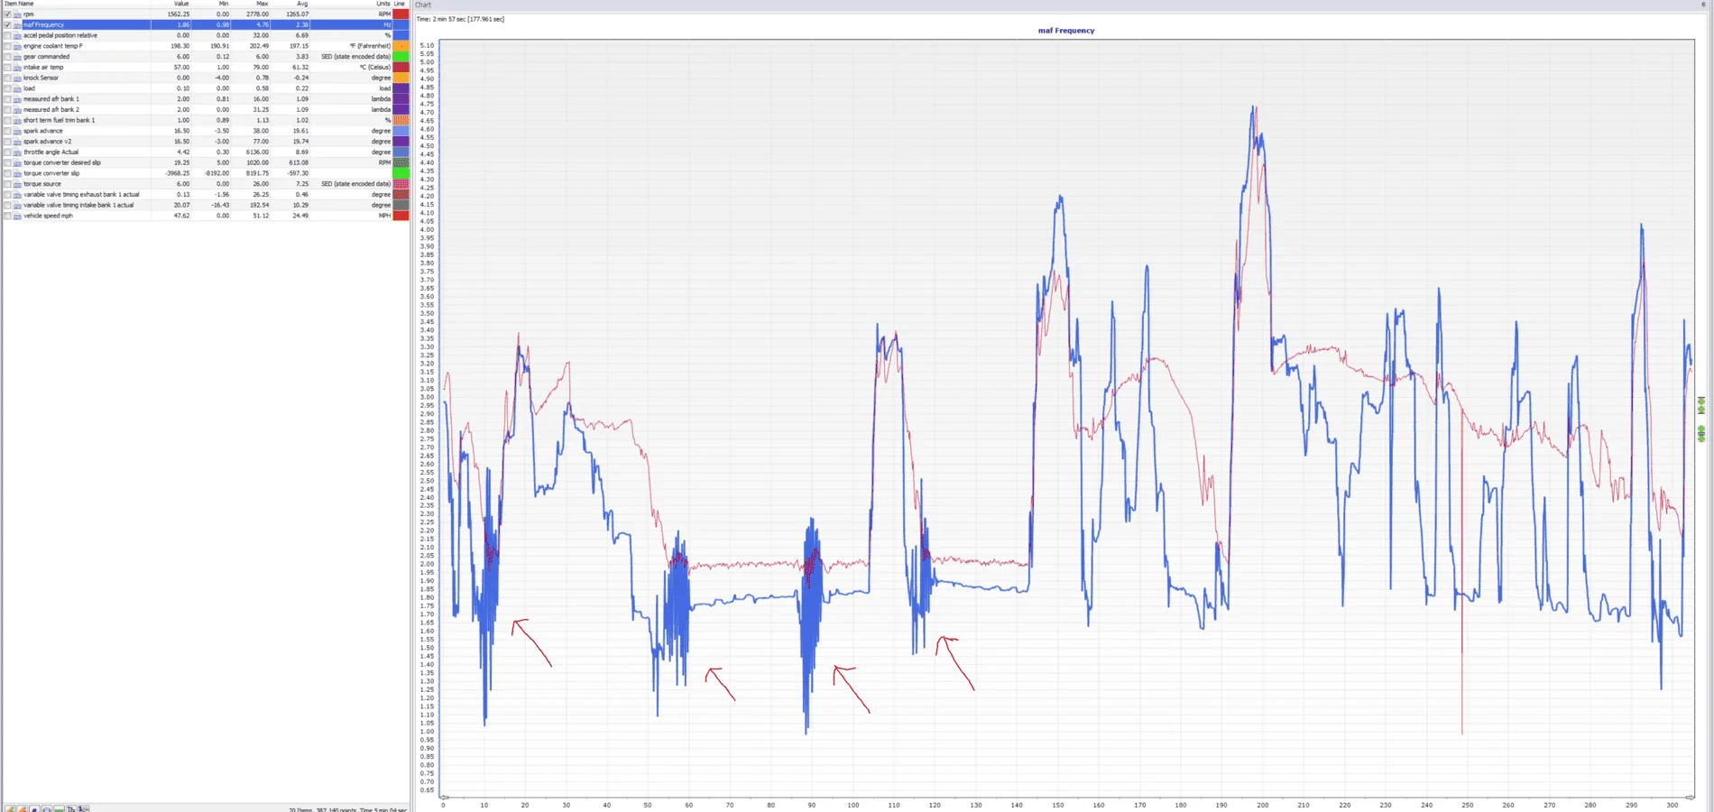The image size is (1714, 812).
Task: Open the gear commanded green line color
Action: [401, 57]
